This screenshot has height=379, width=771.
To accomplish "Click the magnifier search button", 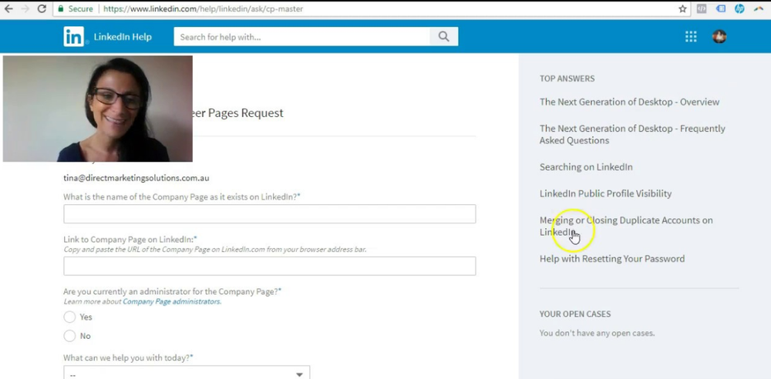I will click(x=444, y=37).
